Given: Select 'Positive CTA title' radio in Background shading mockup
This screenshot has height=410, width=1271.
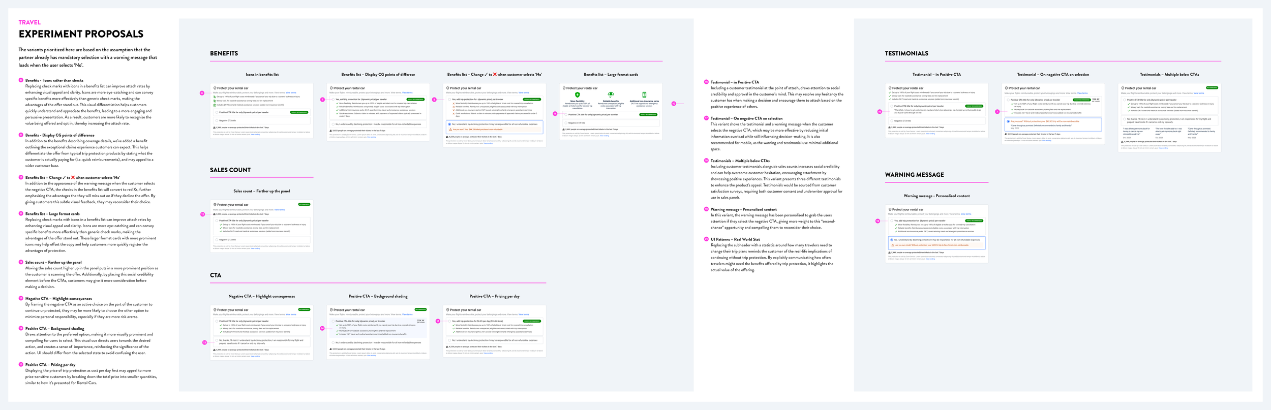Looking at the screenshot, I should (334, 321).
